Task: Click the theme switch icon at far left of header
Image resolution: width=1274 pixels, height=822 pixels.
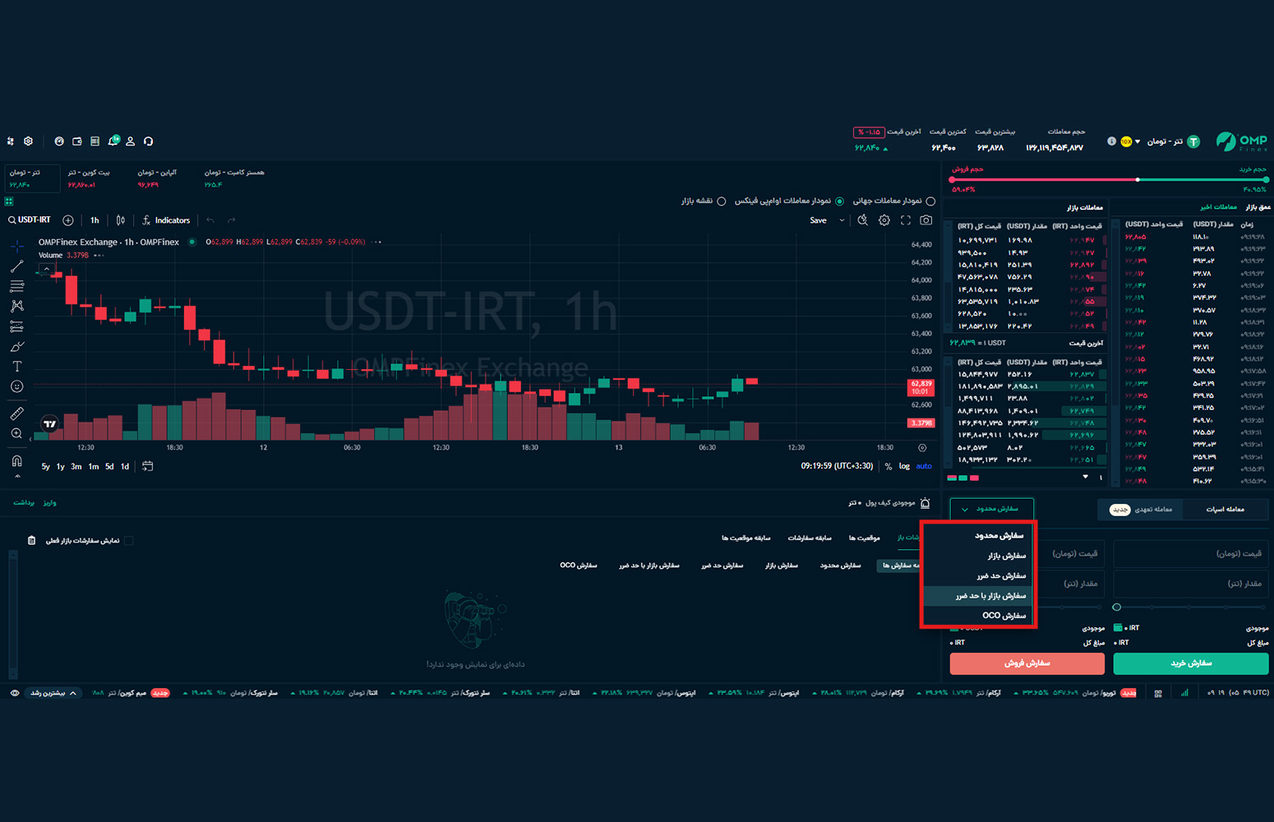Action: 10,141
